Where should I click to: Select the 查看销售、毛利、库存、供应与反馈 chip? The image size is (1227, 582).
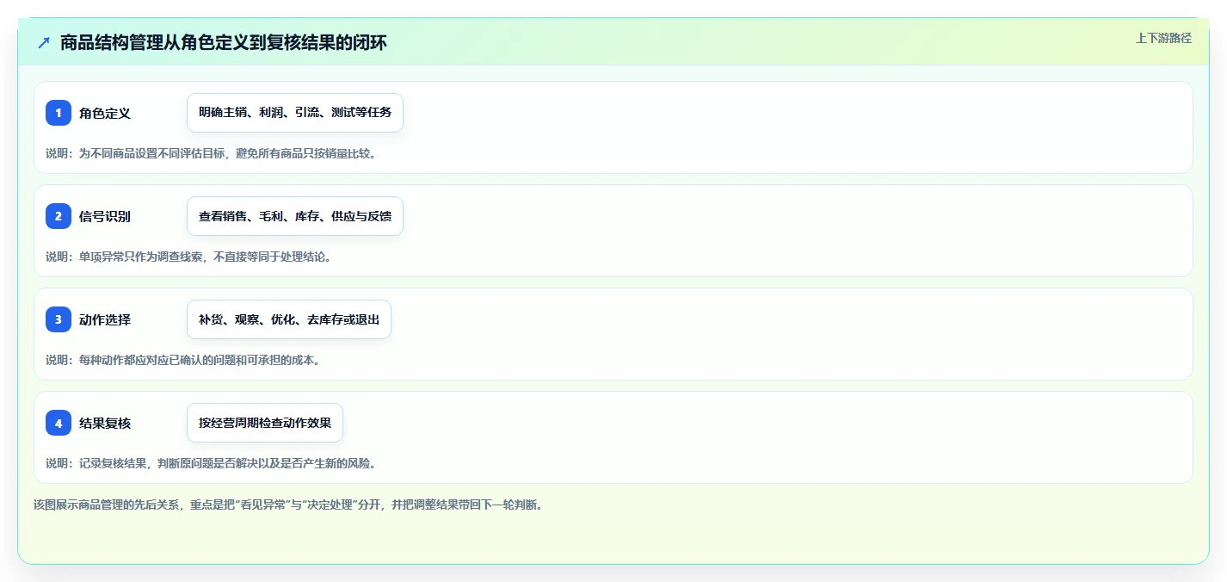point(295,216)
